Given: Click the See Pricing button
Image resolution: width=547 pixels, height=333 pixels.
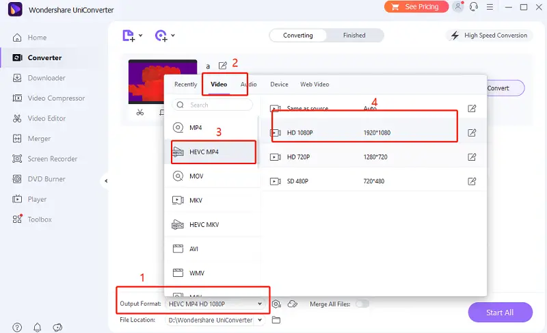Looking at the screenshot, I should pos(416,7).
